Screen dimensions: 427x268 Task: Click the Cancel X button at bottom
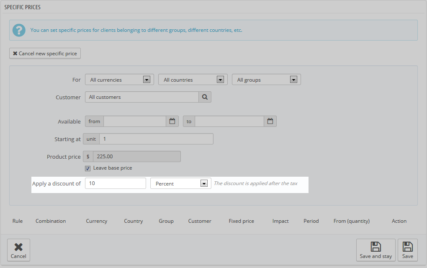(x=18, y=250)
